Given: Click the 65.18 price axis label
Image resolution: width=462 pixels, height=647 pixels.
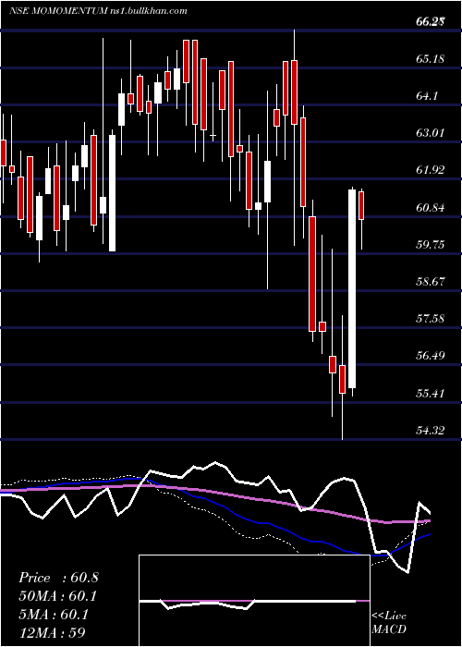Looking at the screenshot, I should 431,59.
